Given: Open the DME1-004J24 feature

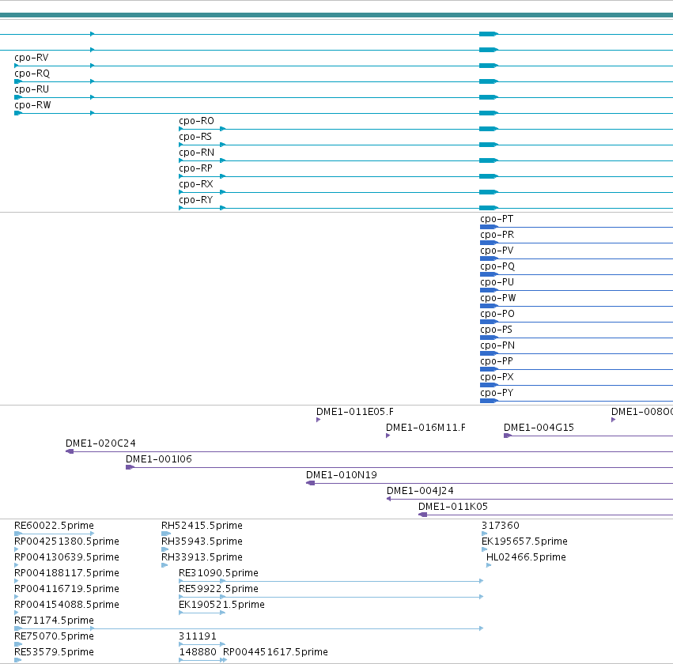Looking at the screenshot, I should tap(530, 499).
